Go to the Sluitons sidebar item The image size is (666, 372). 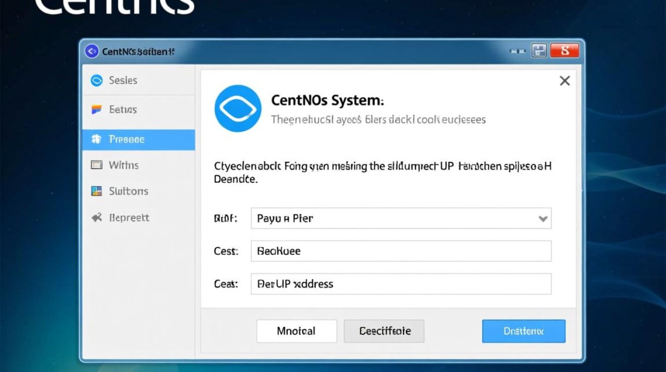point(139,191)
